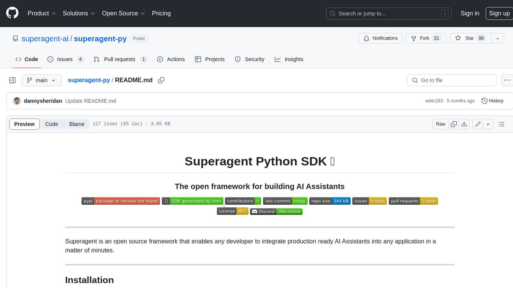Open the star lists dropdown arrow
513x288 pixels.
pyautogui.click(x=498, y=38)
